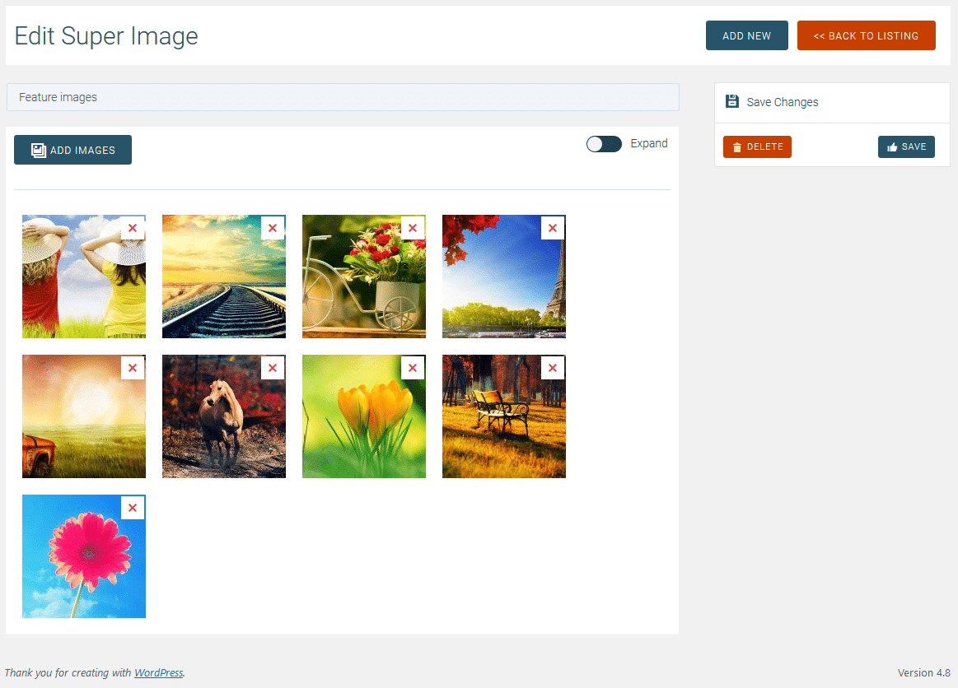Click the ADD NEW button
Viewport: 958px width, 688px height.
click(x=746, y=35)
